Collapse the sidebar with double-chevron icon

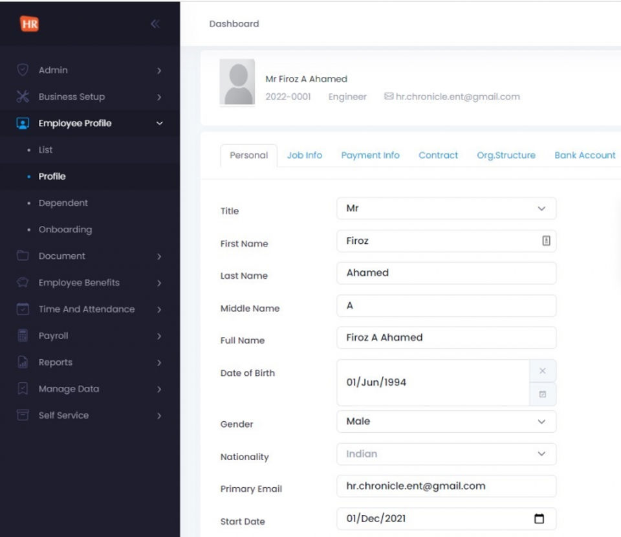(155, 24)
